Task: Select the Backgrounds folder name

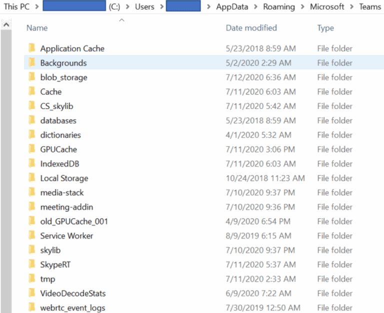Action: tap(63, 63)
